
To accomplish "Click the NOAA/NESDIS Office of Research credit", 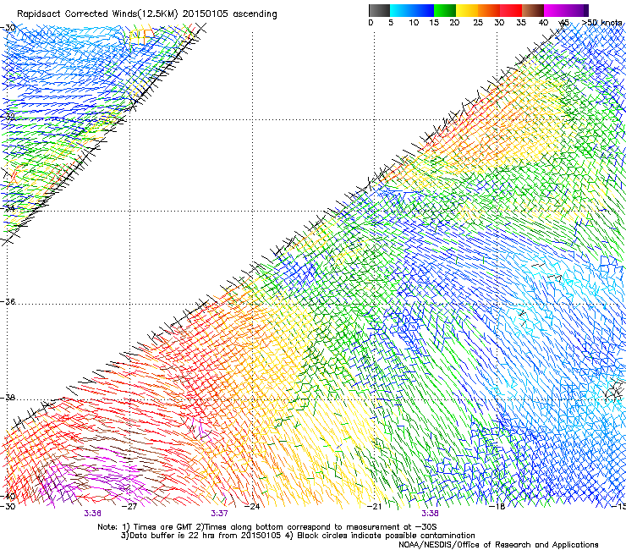I will [x=498, y=545].
